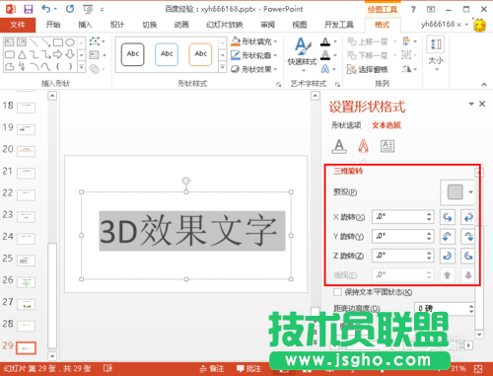This screenshot has height=376, width=493.
Task: Open the Rotate objects dropdown icon
Action: tap(409, 69)
